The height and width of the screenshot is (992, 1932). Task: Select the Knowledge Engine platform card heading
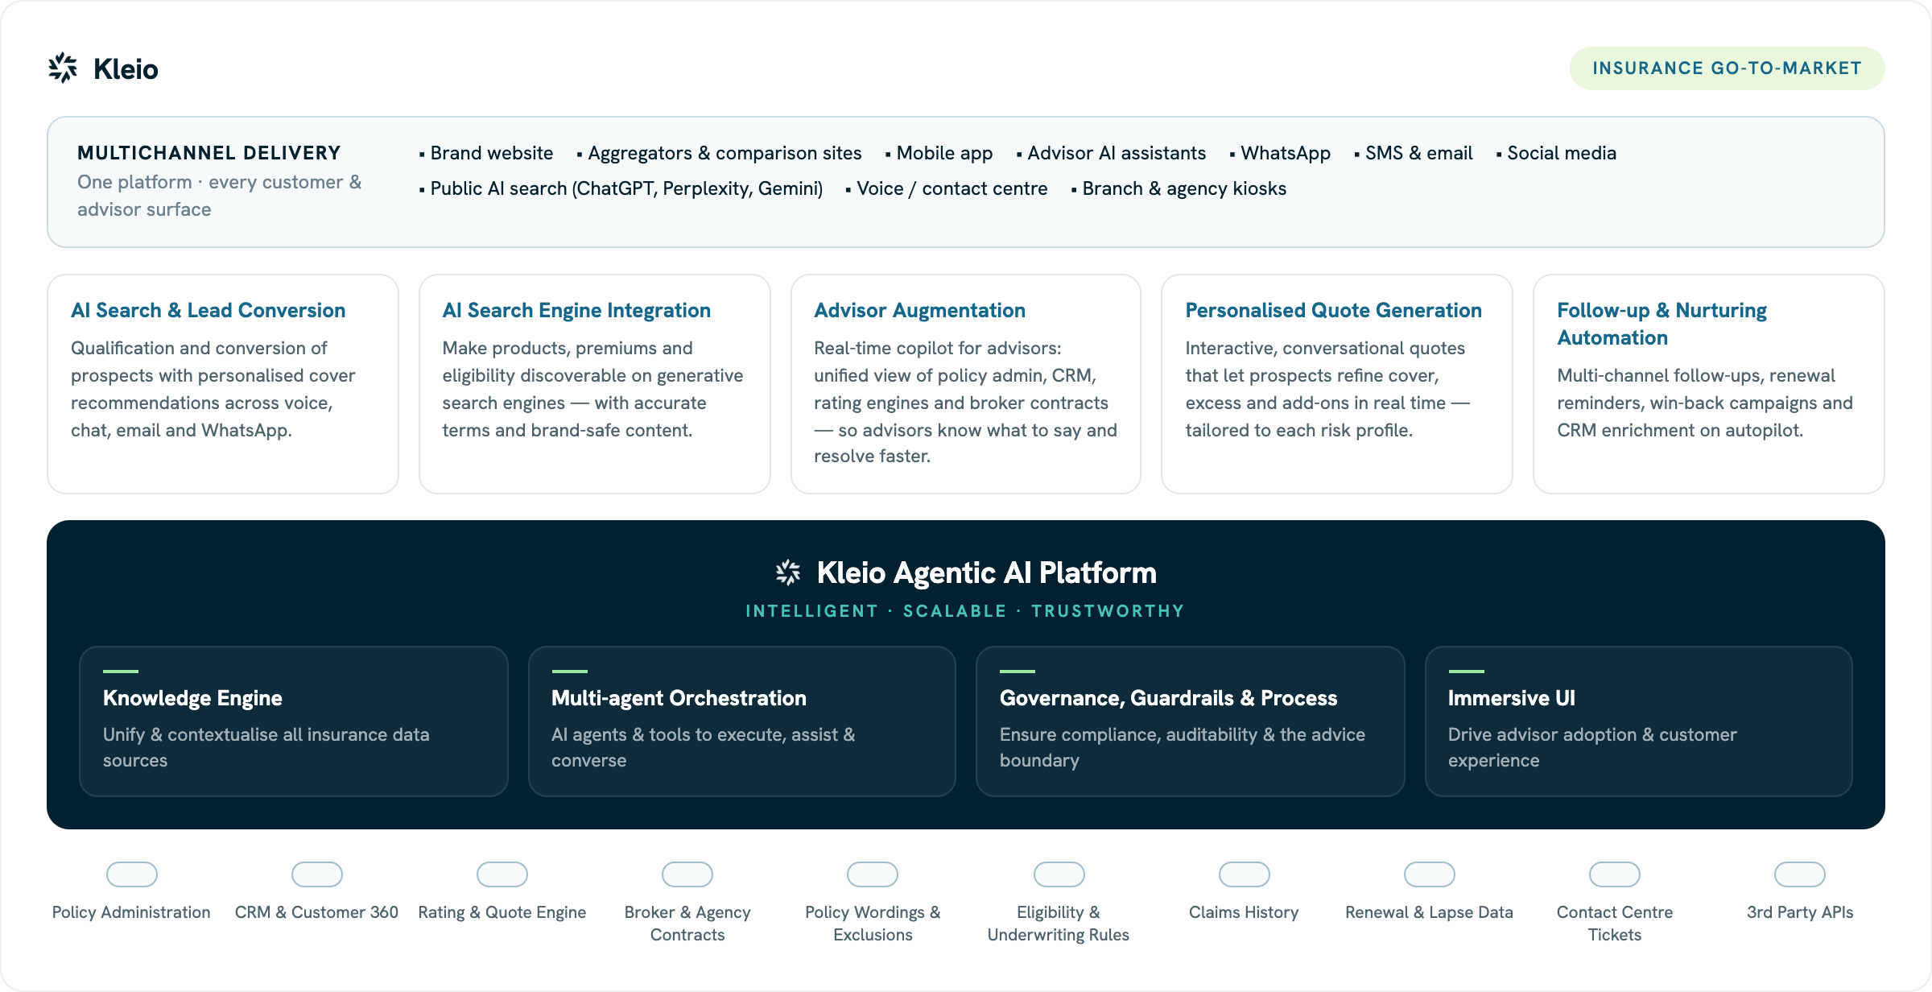click(x=192, y=698)
